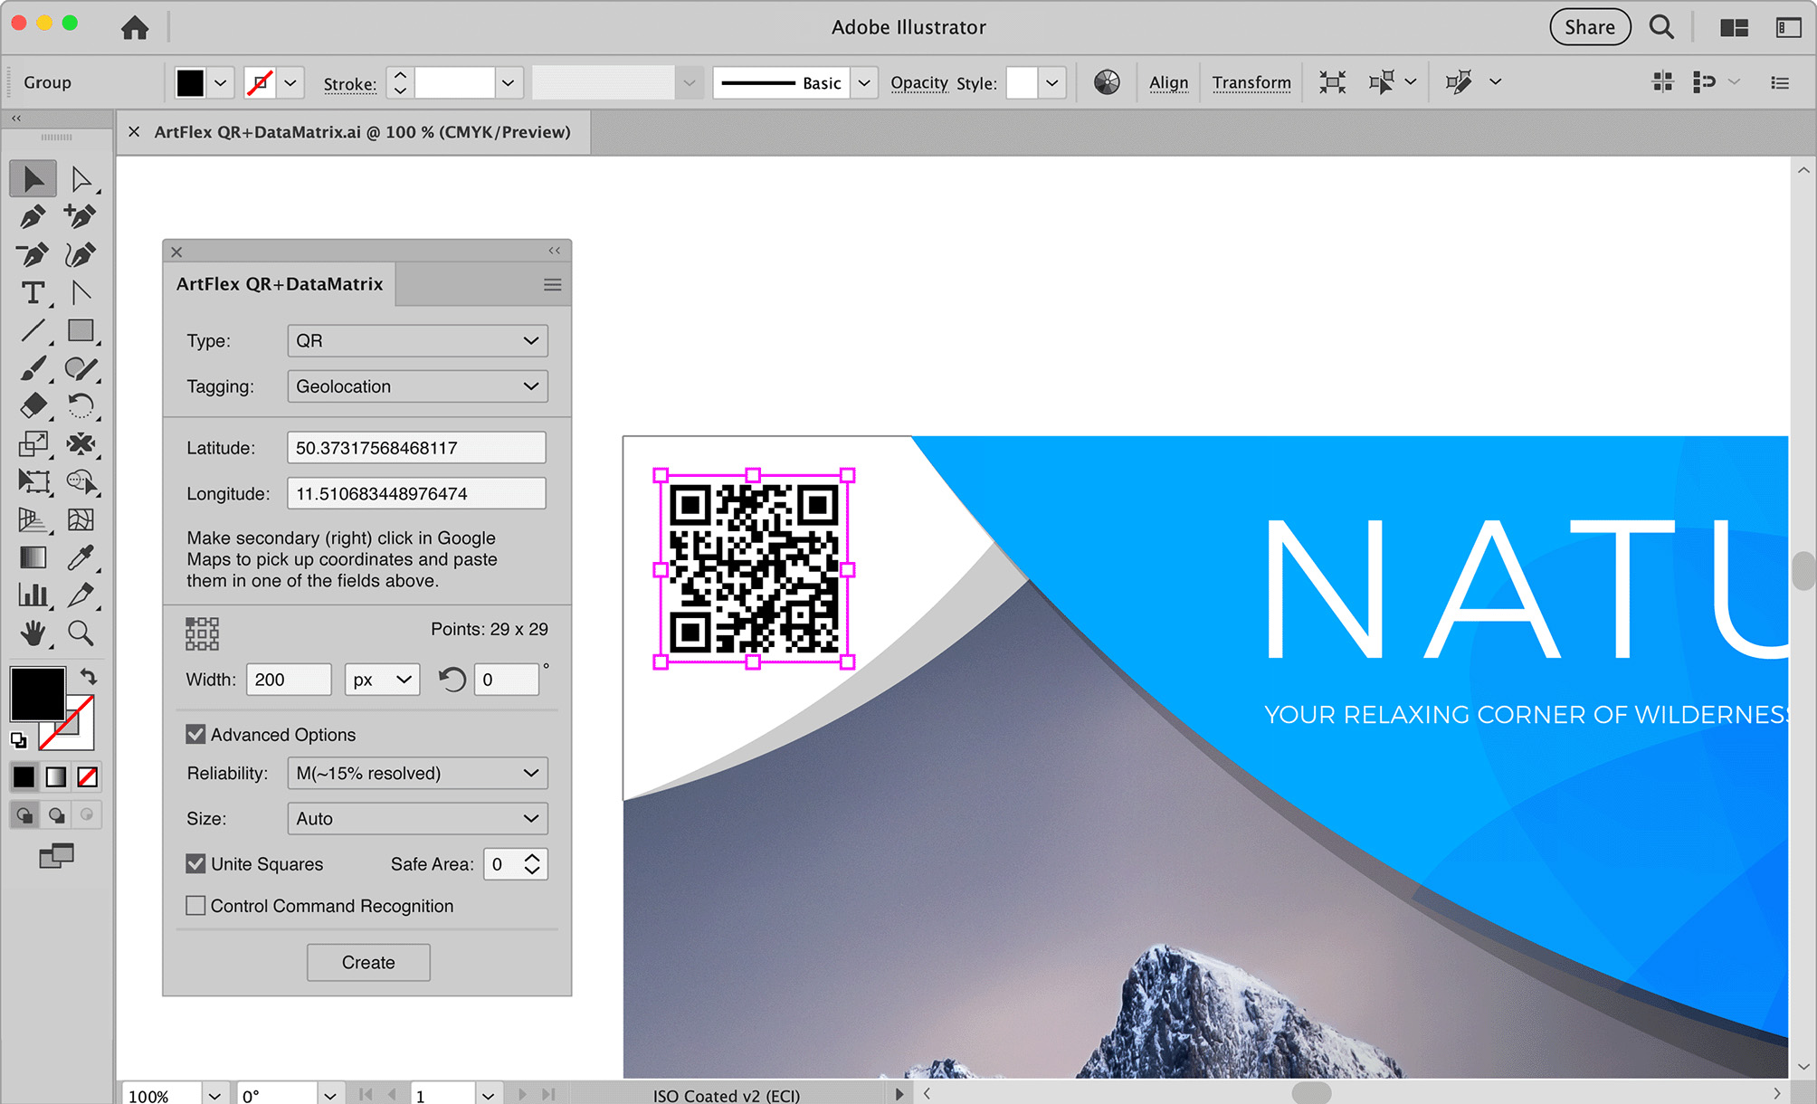The image size is (1817, 1104).
Task: Set paint mode to Gradient
Action: (x=56, y=776)
